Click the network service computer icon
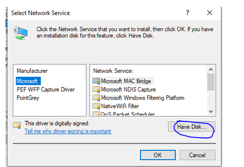244x167 pixels. [x=20, y=33]
